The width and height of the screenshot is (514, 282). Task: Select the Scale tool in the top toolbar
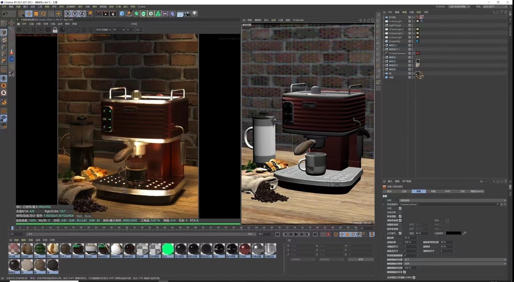pos(36,14)
